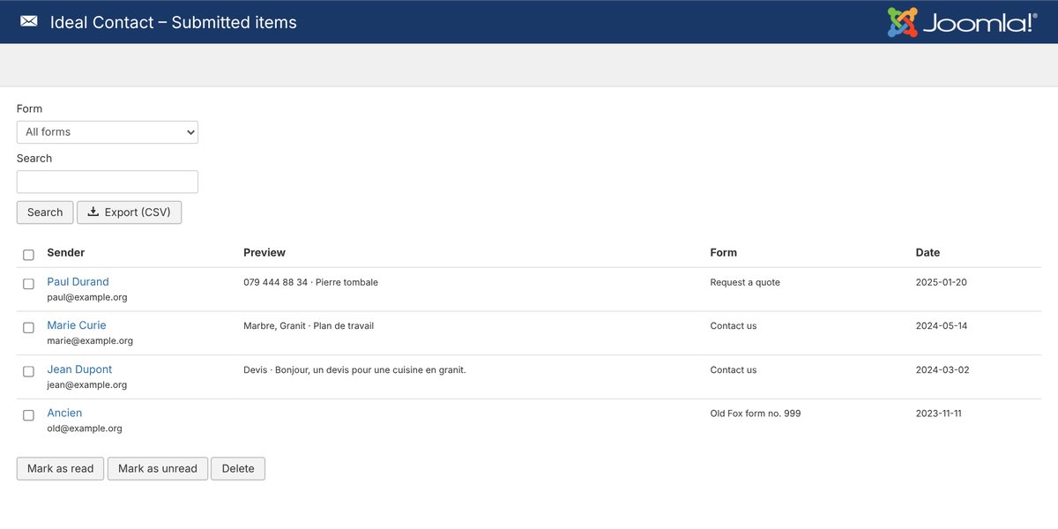Click email old@example.org
The width and height of the screenshot is (1058, 529).
click(x=85, y=428)
